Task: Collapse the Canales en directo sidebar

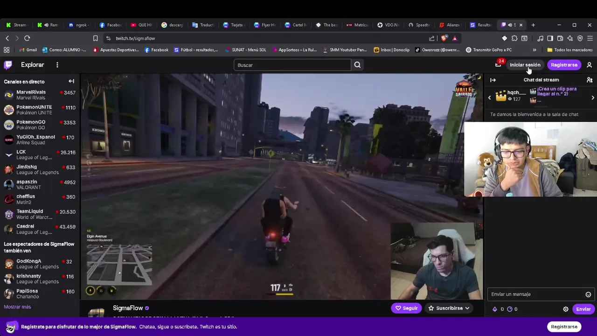Action: click(x=71, y=81)
